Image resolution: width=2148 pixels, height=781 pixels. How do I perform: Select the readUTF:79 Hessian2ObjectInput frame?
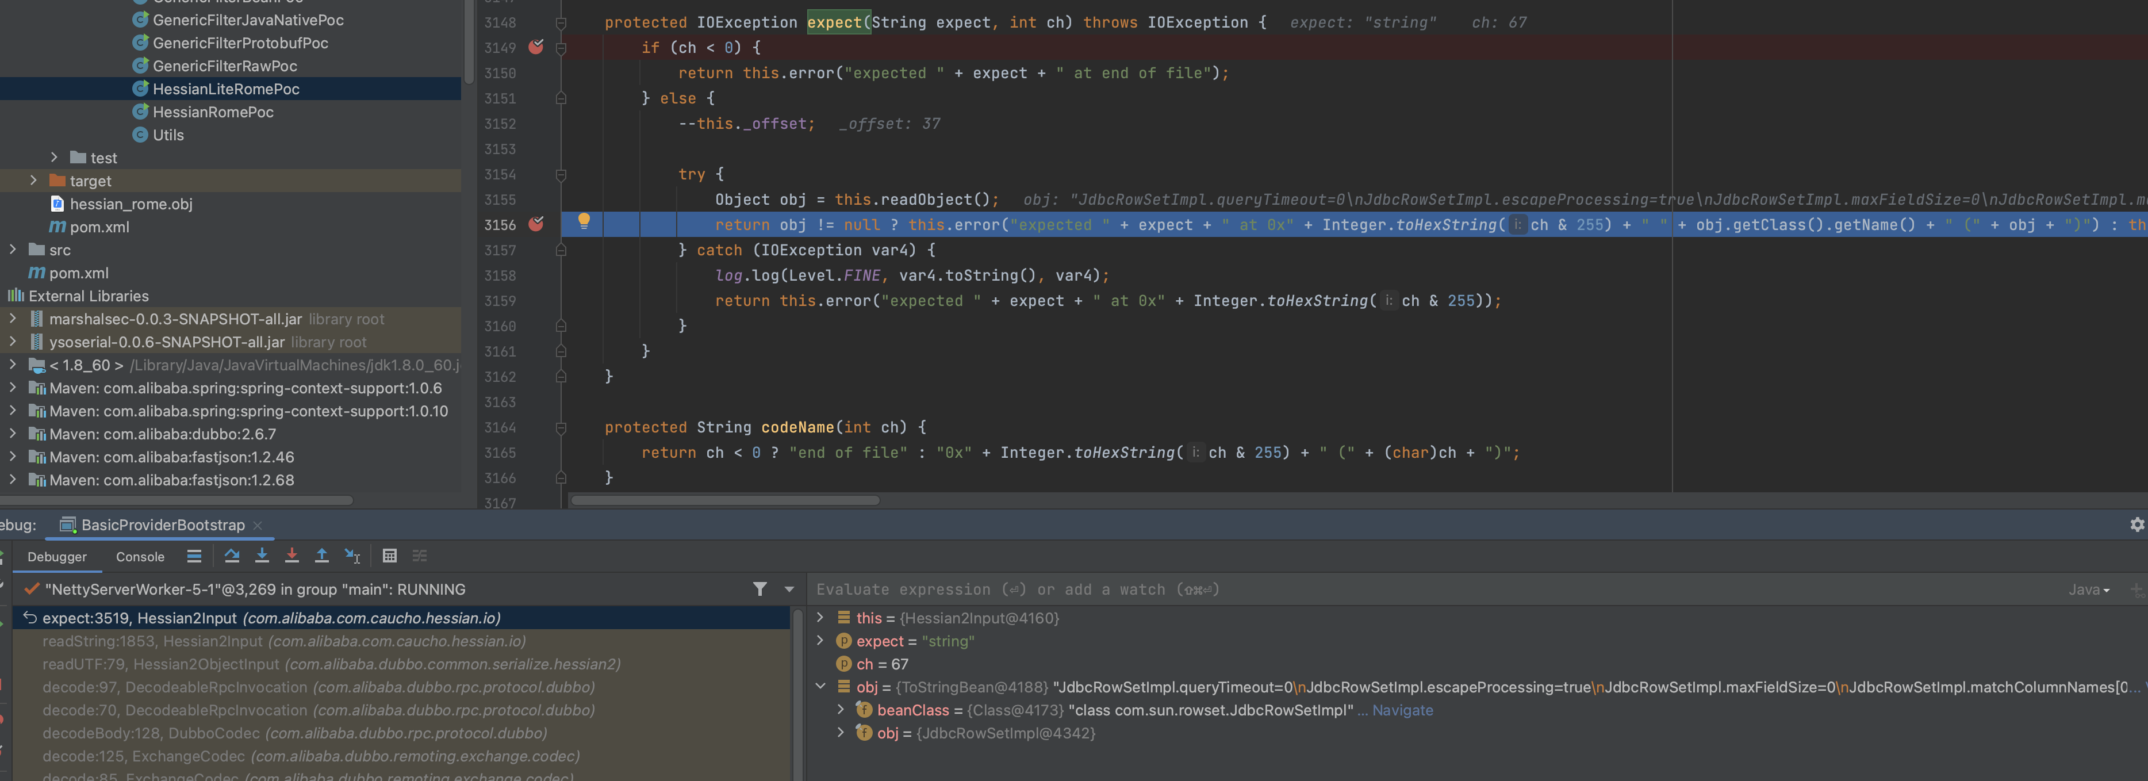point(401,664)
